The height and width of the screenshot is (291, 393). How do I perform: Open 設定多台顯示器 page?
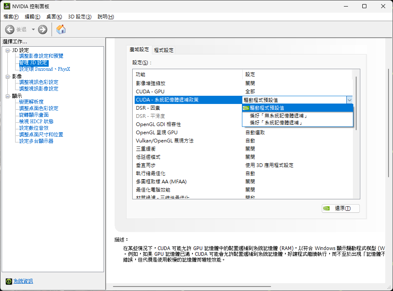36,141
